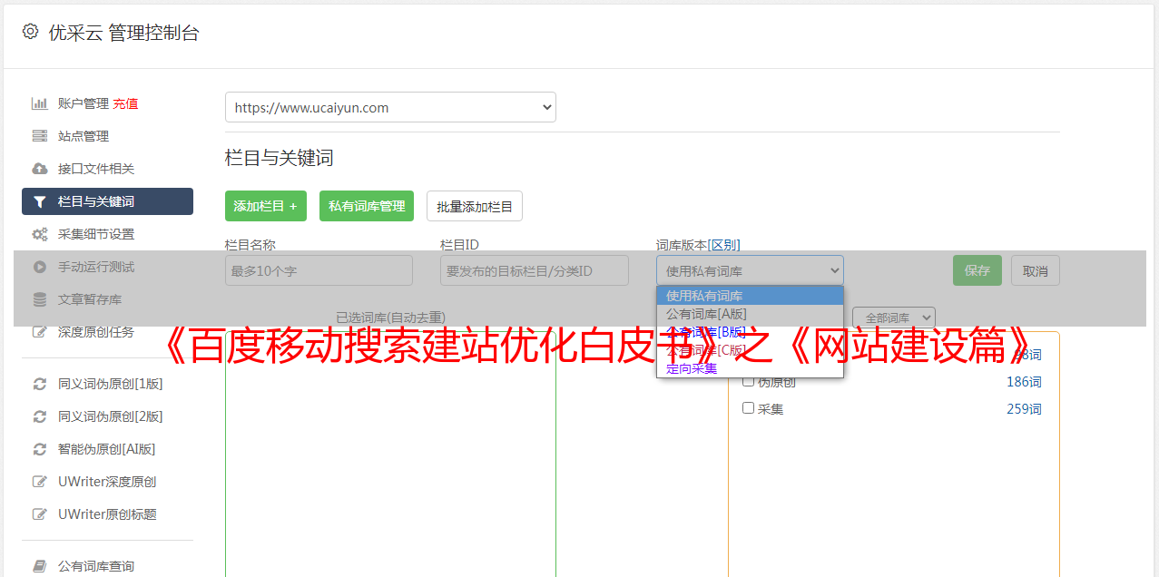This screenshot has height=577, width=1159.
Task: Click the 259词 count link
Action: (1024, 409)
